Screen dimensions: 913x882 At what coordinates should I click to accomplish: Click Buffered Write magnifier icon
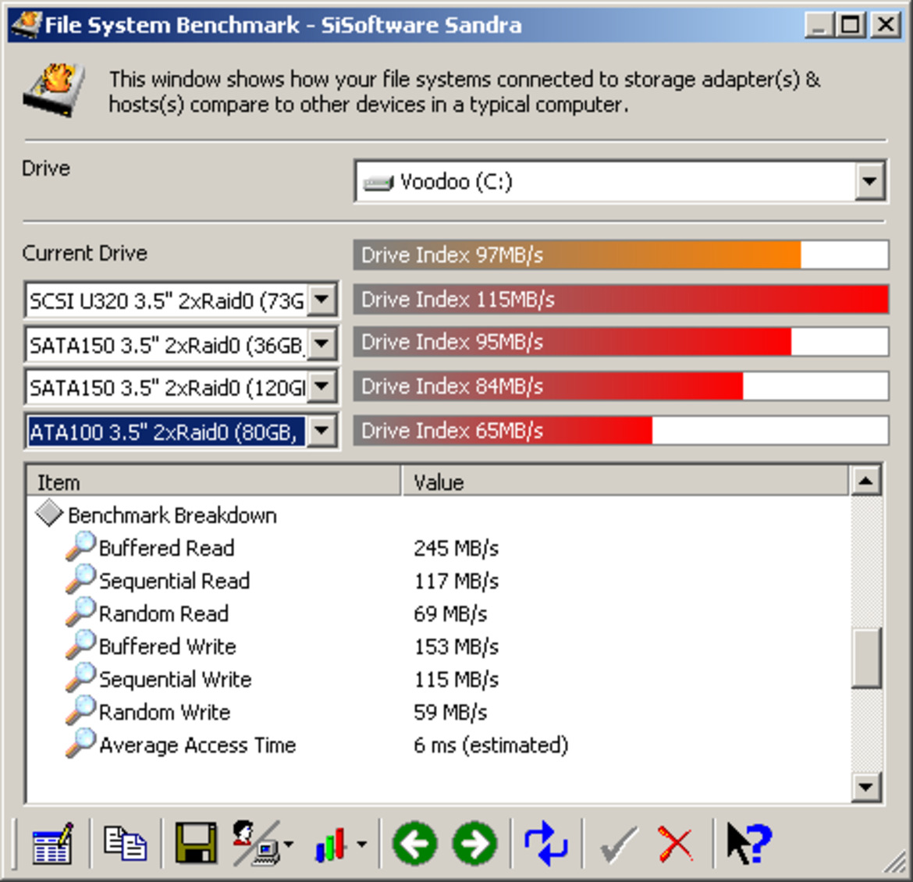coord(80,645)
